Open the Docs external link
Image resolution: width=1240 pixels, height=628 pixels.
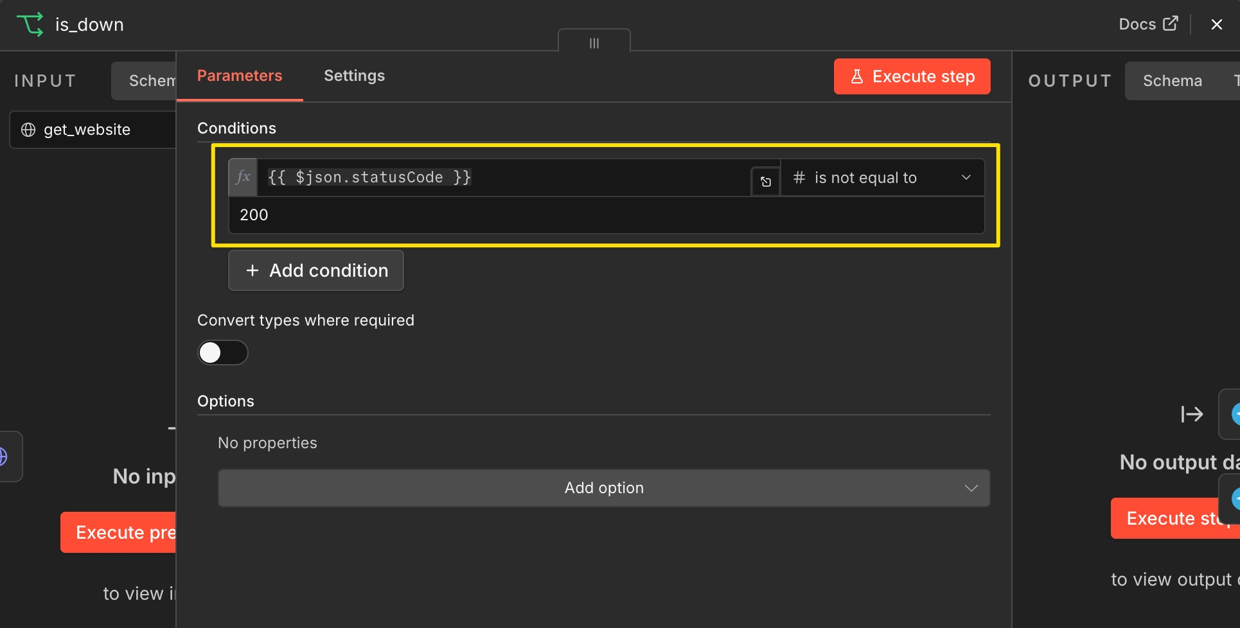pyautogui.click(x=1148, y=24)
